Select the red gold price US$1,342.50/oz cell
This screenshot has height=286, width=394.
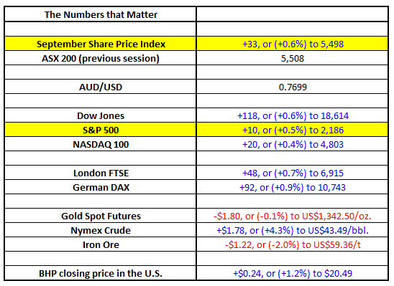click(x=293, y=216)
